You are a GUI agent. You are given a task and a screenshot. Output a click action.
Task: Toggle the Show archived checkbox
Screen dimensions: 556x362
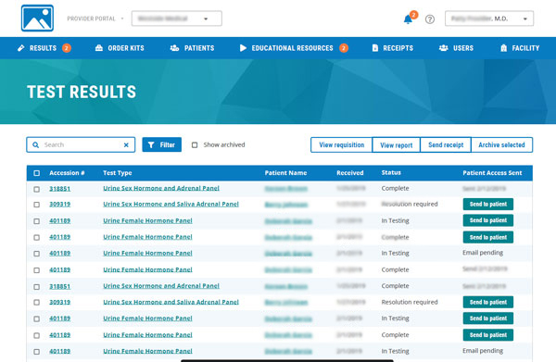195,144
